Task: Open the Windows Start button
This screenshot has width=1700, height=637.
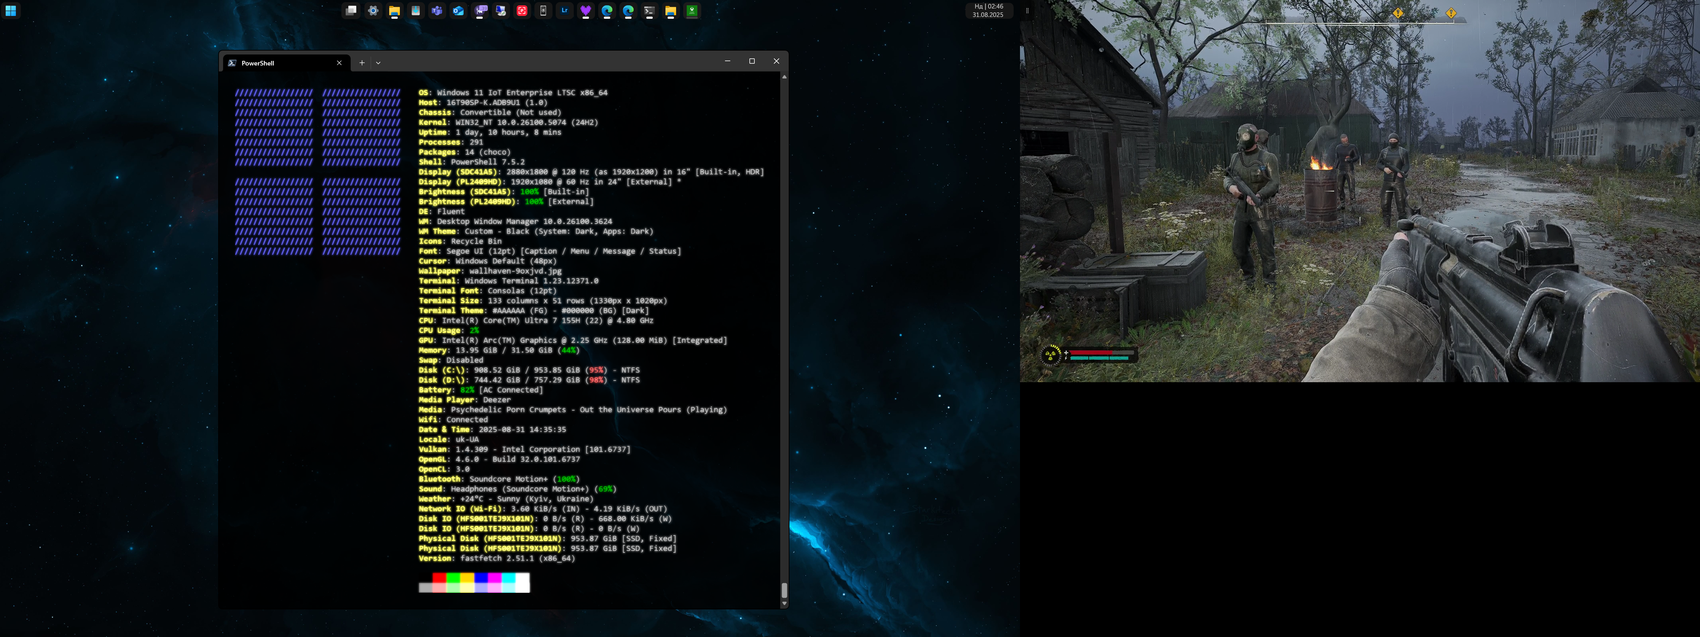Action: (x=11, y=11)
